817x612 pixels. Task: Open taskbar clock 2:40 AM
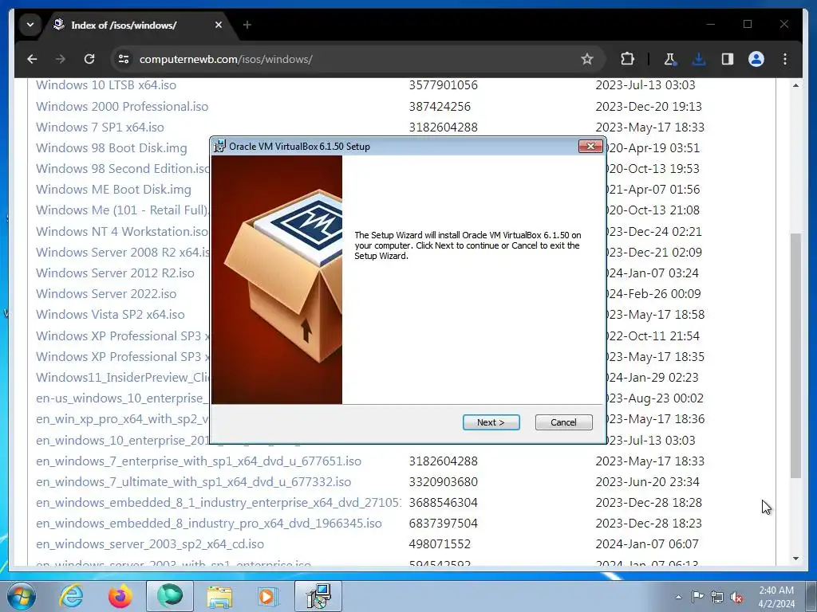pyautogui.click(x=776, y=597)
